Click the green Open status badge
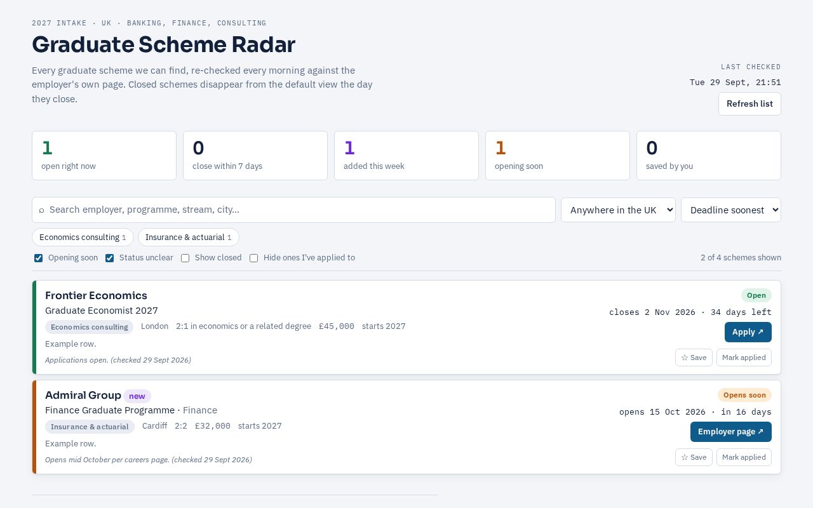 (x=756, y=295)
